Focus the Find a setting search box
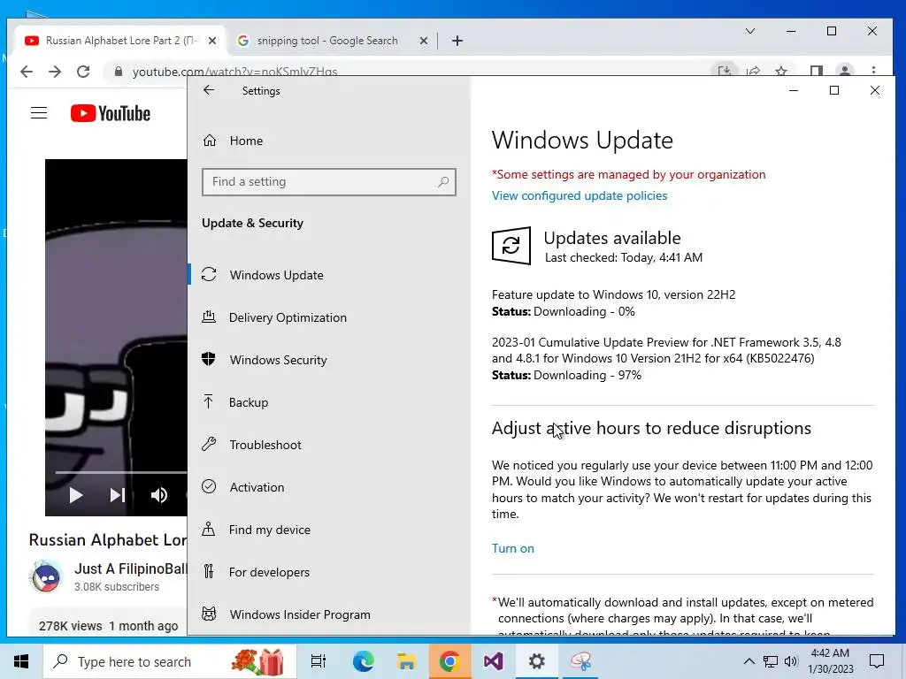The image size is (906, 679). [329, 182]
